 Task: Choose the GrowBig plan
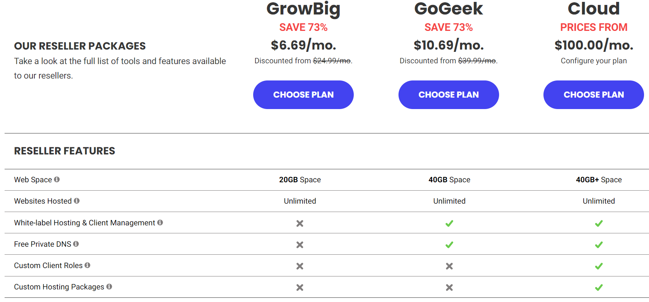303,95
